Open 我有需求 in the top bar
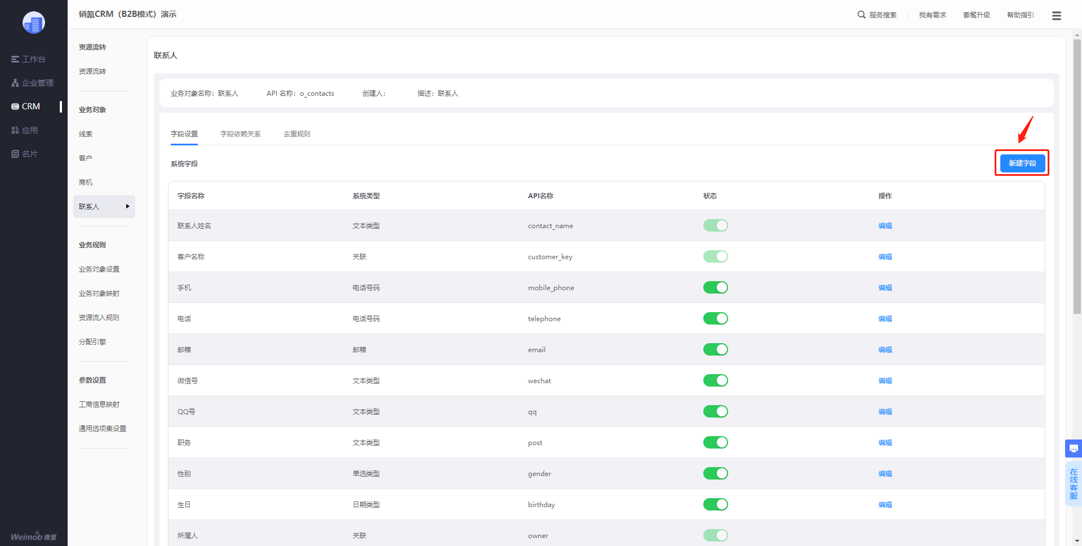Screen dimensions: 1082x546 [933, 15]
